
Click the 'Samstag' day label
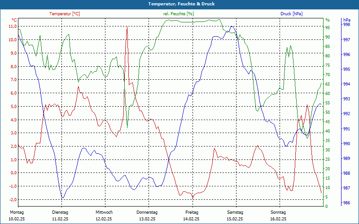point(235,212)
